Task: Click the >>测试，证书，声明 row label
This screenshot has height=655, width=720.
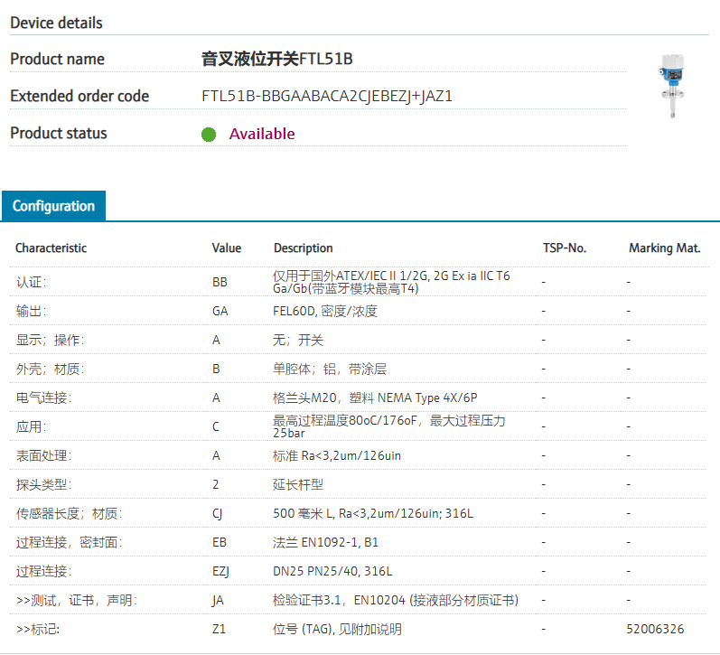Action: point(77,600)
